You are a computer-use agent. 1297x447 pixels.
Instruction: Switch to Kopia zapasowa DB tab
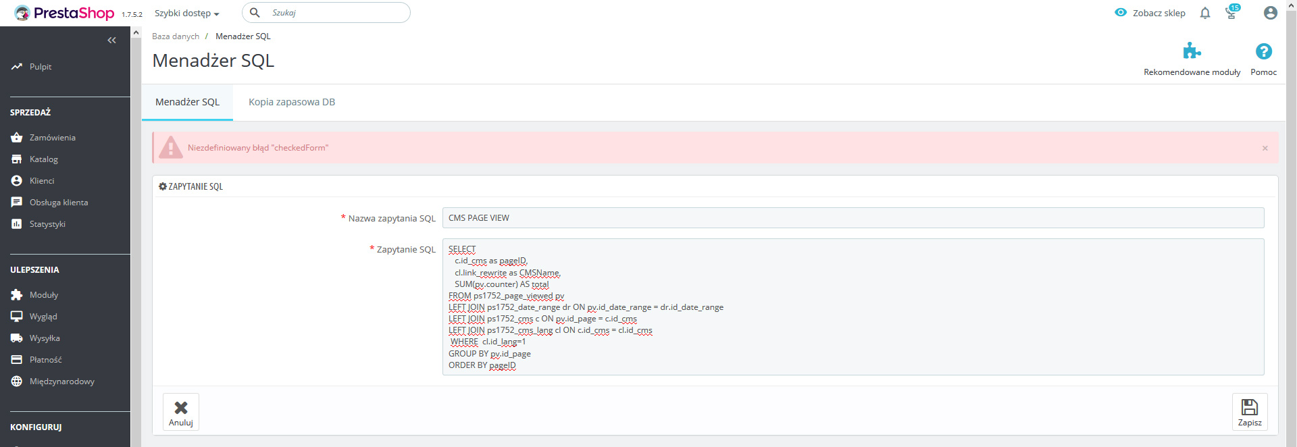(292, 103)
